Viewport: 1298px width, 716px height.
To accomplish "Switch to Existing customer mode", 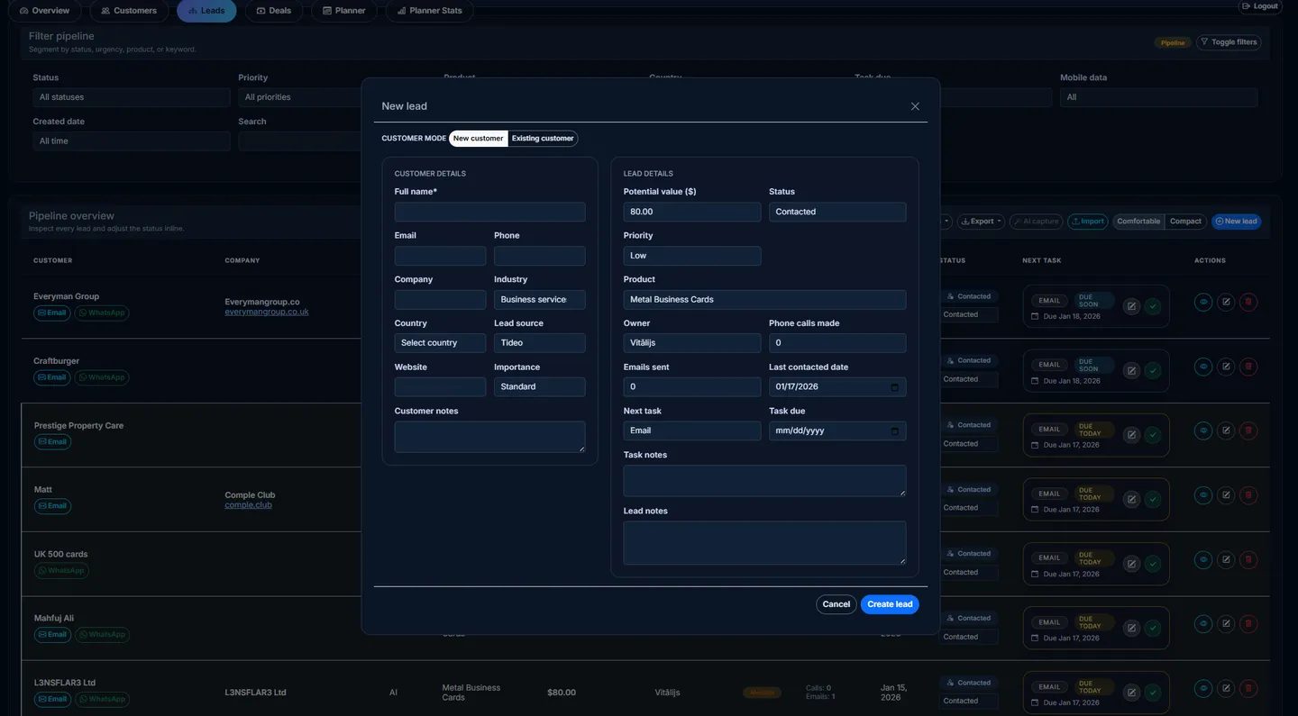I will pos(543,139).
